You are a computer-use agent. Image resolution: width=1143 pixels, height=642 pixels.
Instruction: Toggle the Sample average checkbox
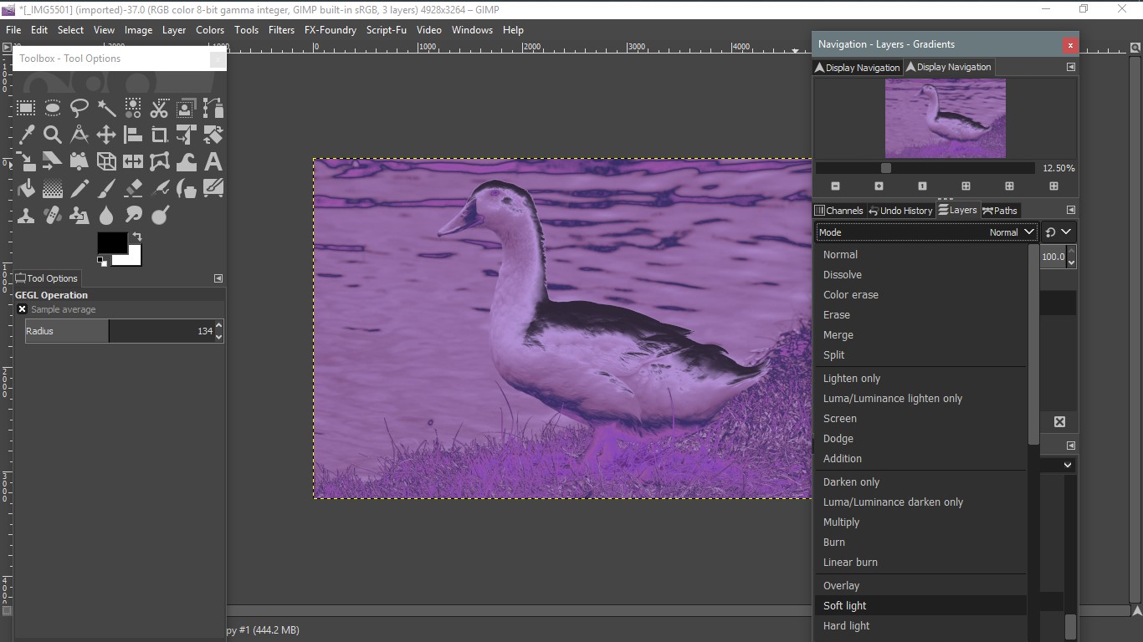click(x=23, y=309)
